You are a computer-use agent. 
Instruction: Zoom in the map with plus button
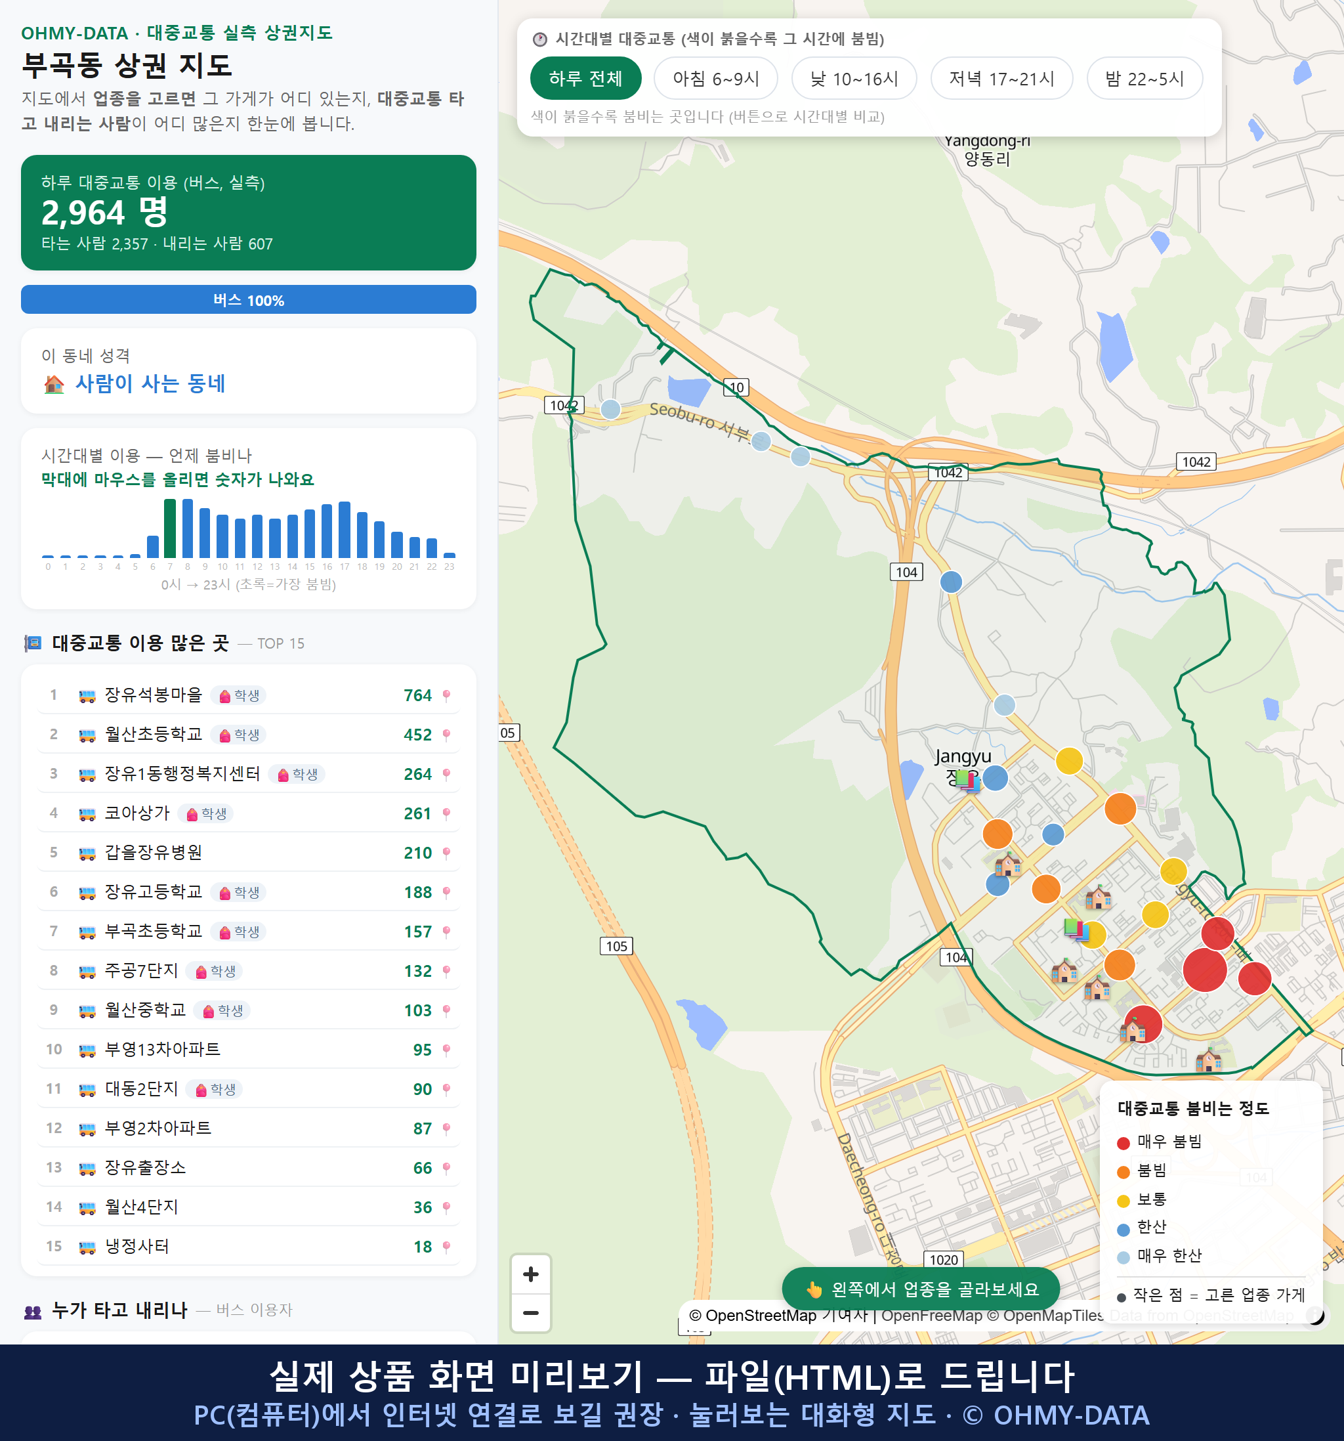click(x=530, y=1274)
